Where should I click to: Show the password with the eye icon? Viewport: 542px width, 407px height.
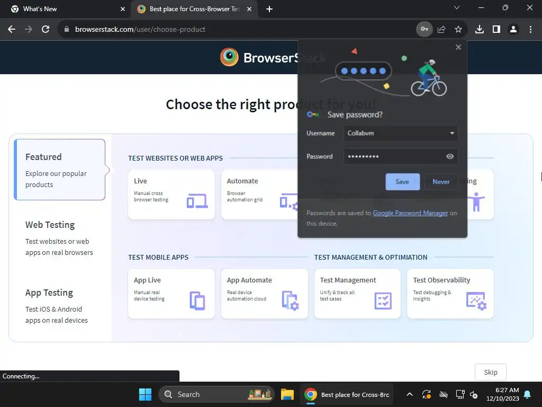450,156
